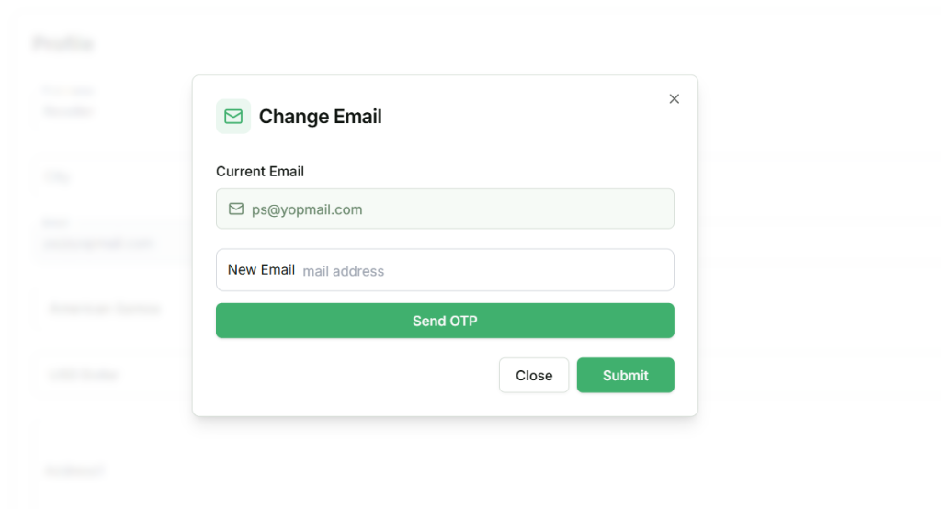
Task: Click the Change Email dialog title
Action: (x=320, y=117)
